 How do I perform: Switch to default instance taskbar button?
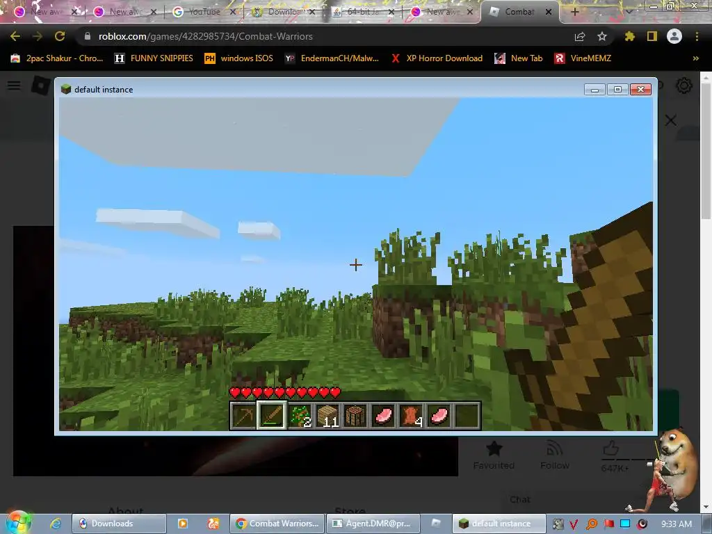(499, 524)
